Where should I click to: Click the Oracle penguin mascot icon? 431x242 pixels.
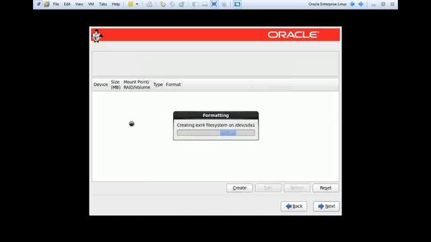coord(97,36)
